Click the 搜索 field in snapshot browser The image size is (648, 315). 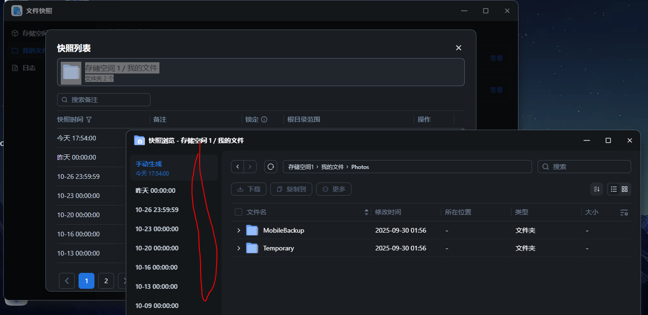point(584,167)
